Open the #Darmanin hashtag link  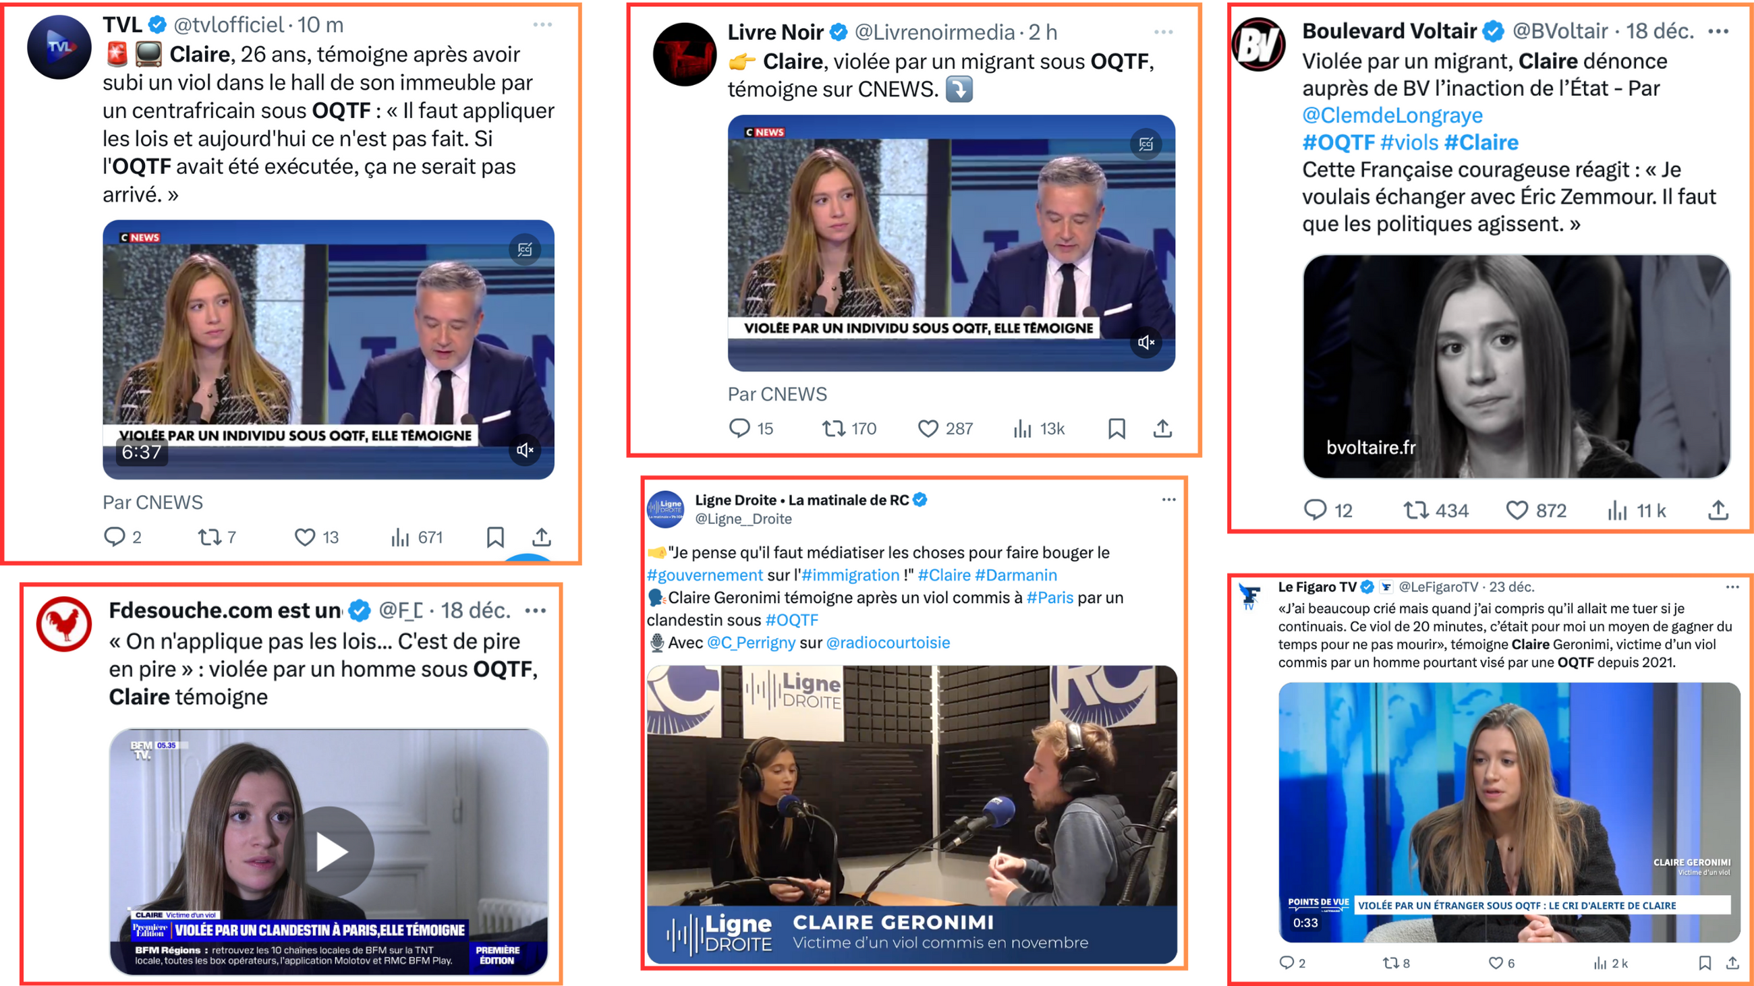[x=1016, y=575]
